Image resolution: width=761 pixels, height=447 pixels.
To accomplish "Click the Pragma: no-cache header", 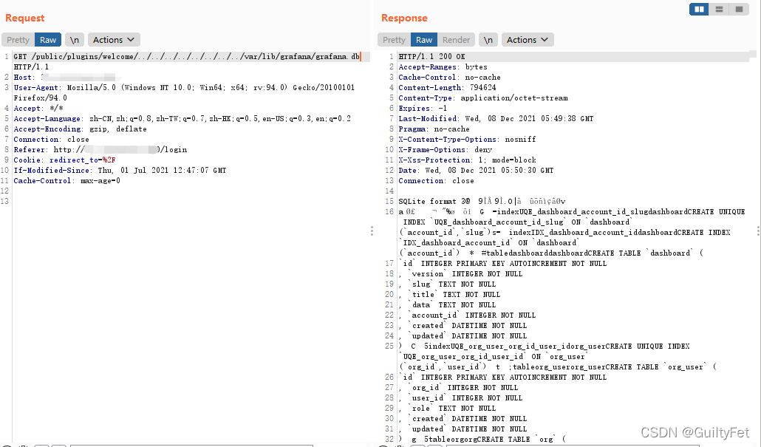I will pyautogui.click(x=434, y=129).
